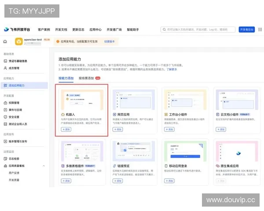Click the 机器人 robot icon

pos(63,115)
